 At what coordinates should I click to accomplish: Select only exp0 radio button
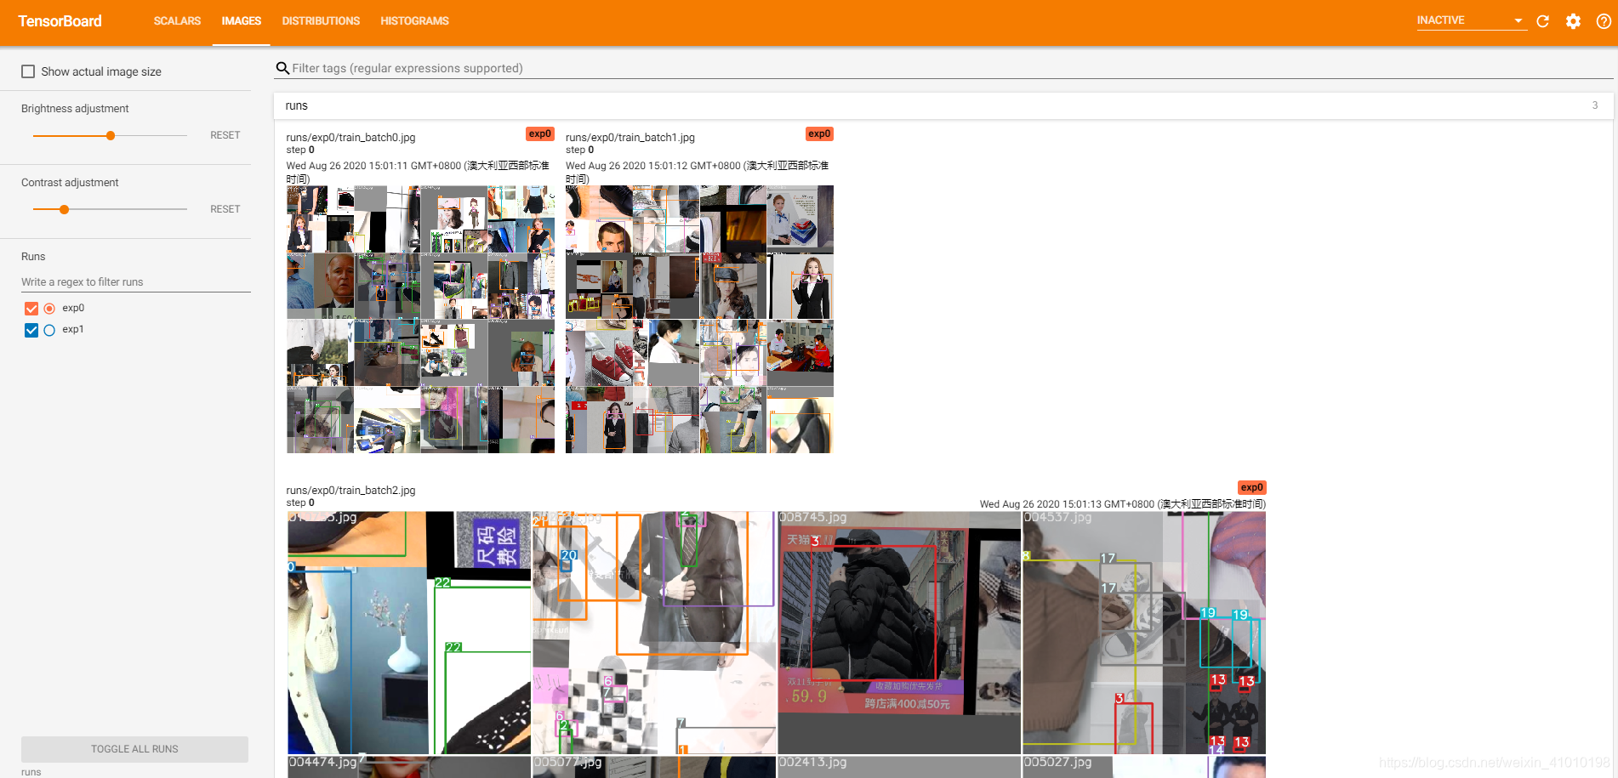coord(49,309)
